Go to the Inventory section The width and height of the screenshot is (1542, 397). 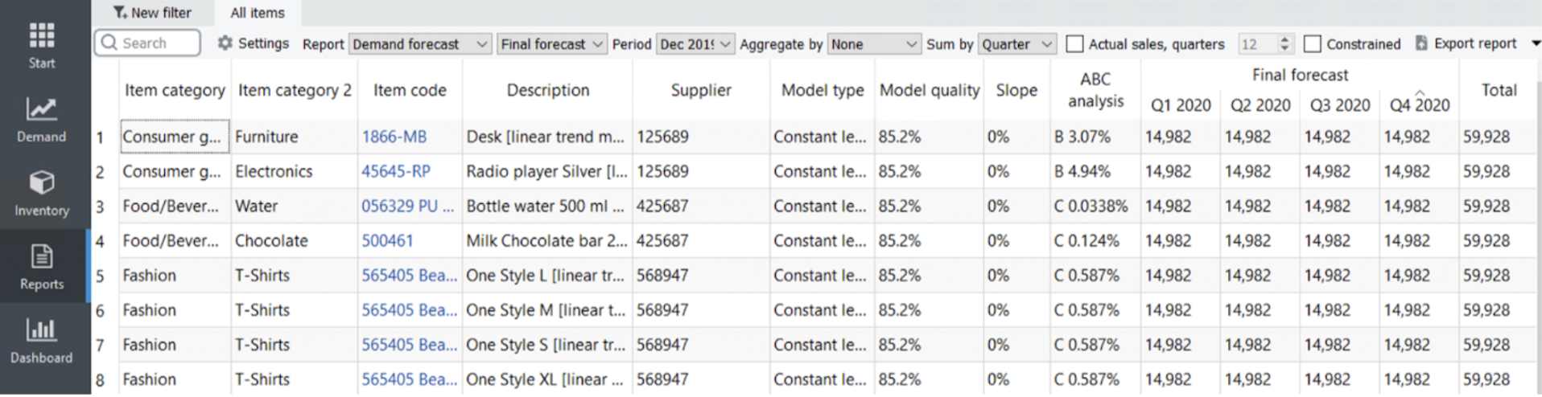tap(42, 193)
